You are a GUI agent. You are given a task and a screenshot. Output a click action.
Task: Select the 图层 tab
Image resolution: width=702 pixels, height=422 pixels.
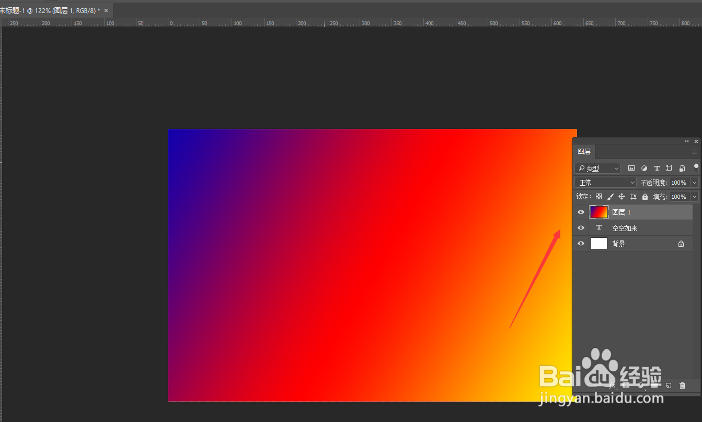pyautogui.click(x=584, y=152)
